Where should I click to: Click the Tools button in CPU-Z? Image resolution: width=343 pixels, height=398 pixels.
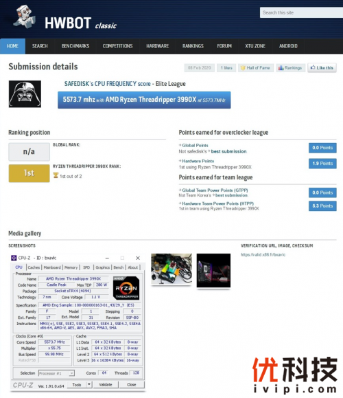point(77,385)
